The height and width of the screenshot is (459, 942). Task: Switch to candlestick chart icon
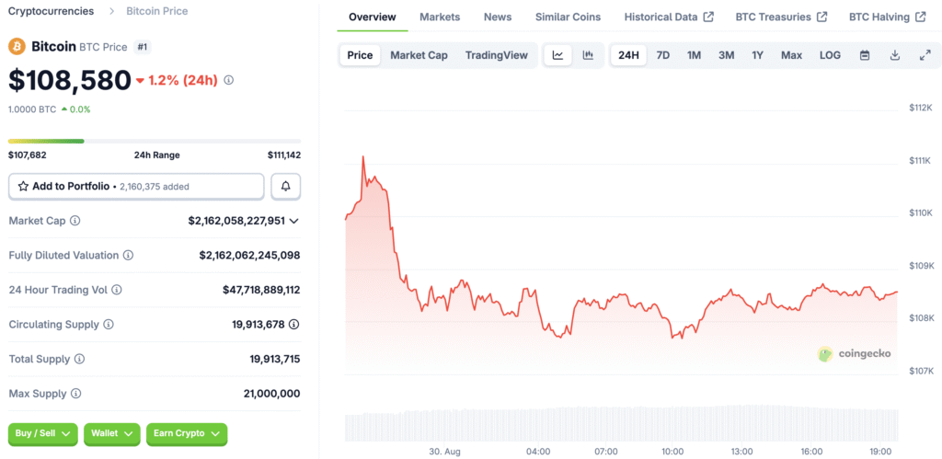pyautogui.click(x=588, y=55)
